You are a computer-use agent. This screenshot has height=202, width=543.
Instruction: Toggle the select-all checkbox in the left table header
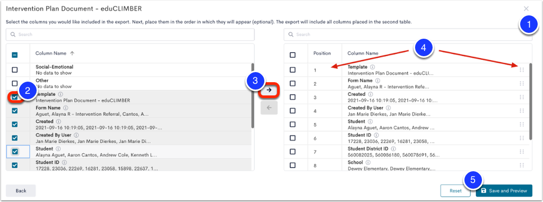(15, 55)
